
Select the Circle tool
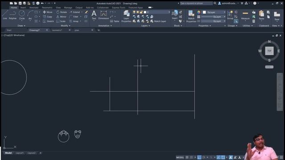pos(22,15)
